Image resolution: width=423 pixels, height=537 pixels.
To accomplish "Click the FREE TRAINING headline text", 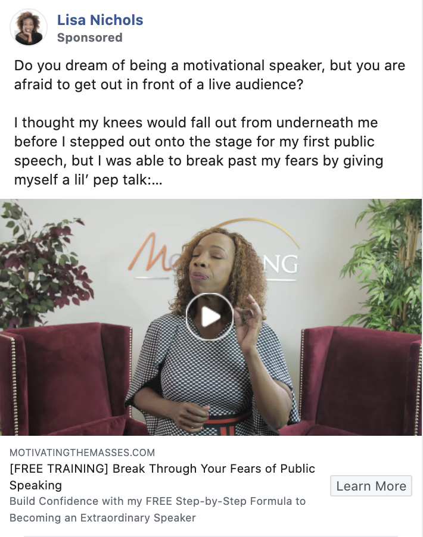I will [162, 477].
